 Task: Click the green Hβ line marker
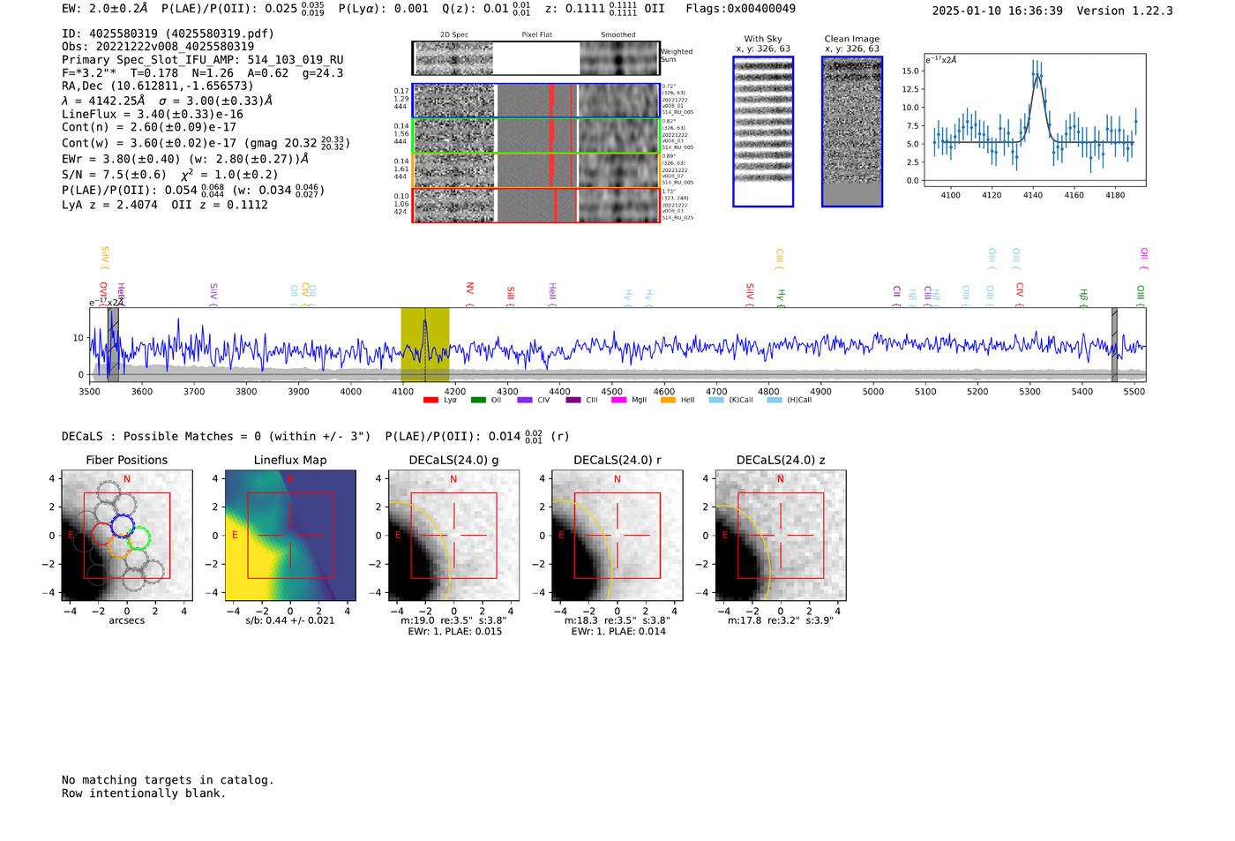pyautogui.click(x=1084, y=297)
